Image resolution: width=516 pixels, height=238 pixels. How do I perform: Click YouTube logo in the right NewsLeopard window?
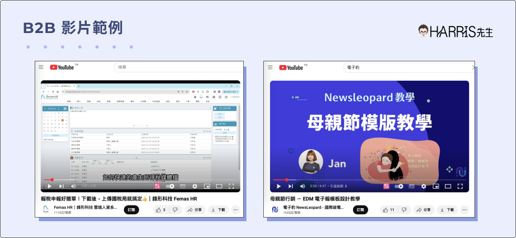coord(291,68)
